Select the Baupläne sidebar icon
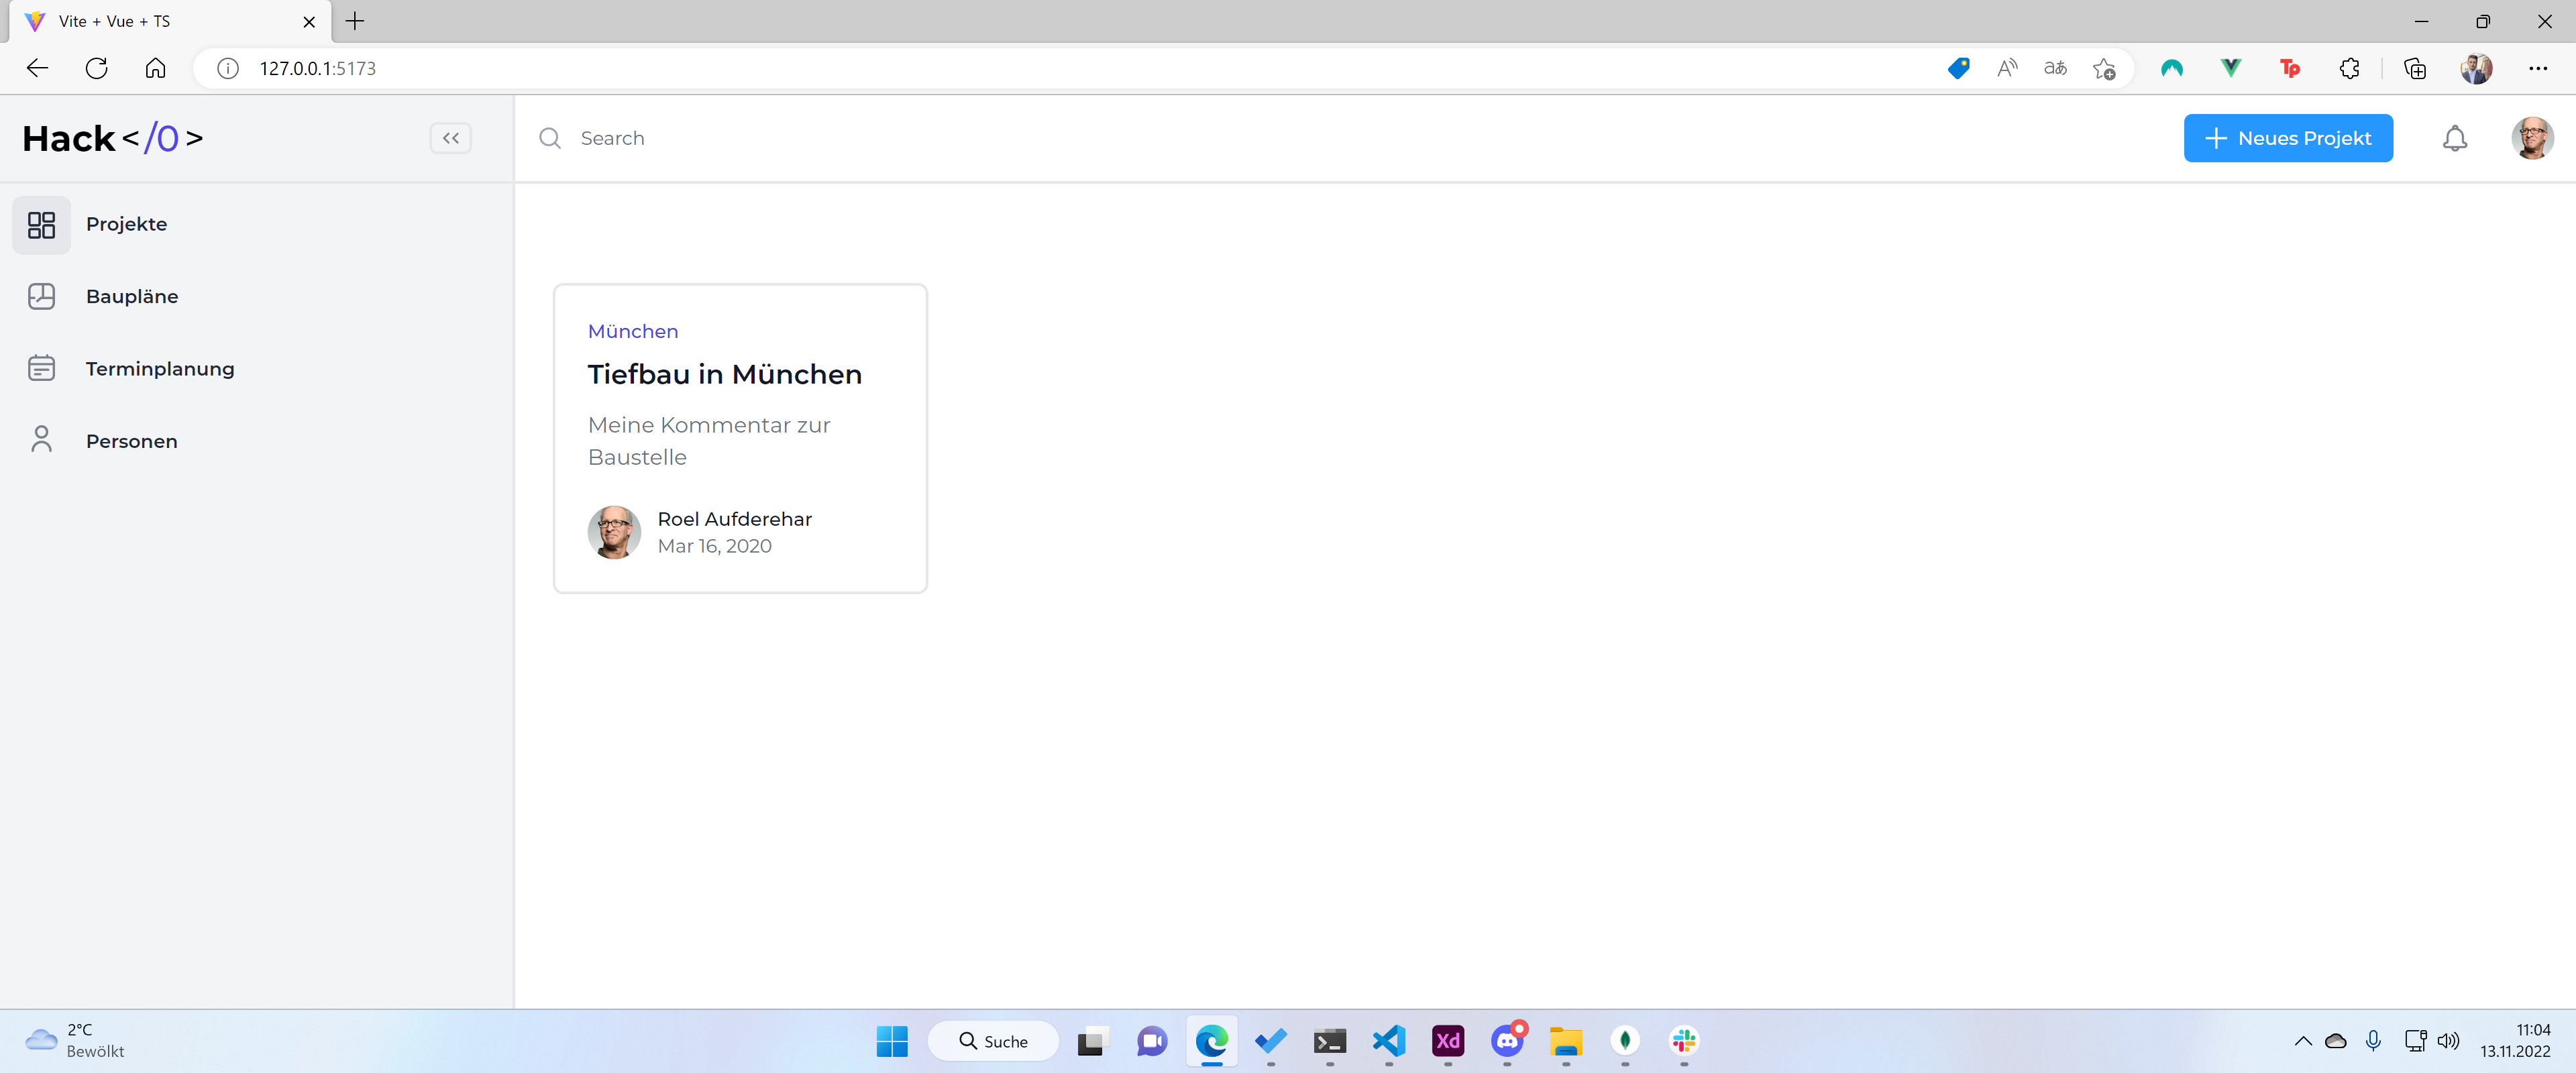Screen dimensions: 2576x1073 (x=41, y=296)
